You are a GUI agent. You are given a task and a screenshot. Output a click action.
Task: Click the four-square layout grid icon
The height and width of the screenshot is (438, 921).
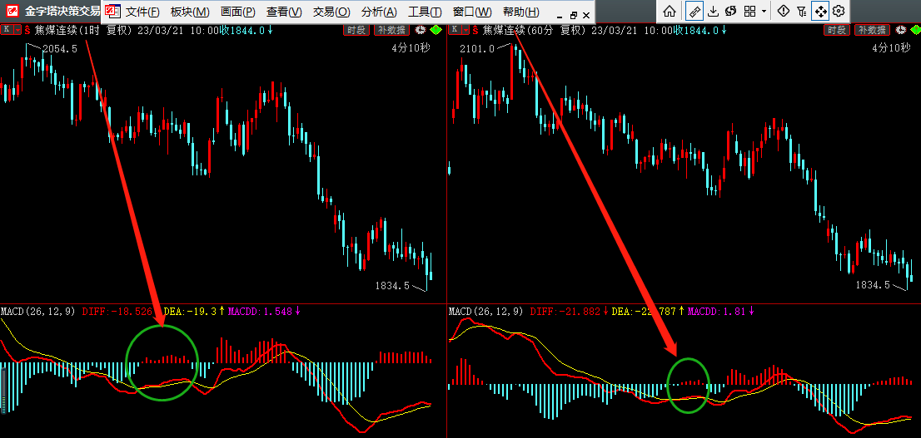749,11
